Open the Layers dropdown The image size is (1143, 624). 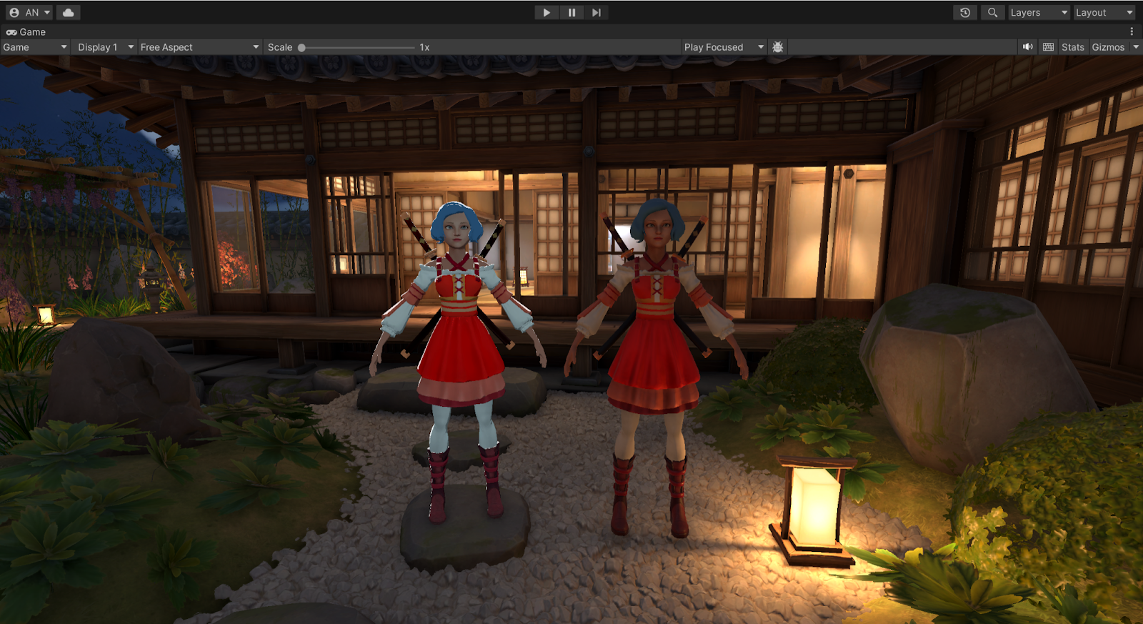(x=1039, y=12)
